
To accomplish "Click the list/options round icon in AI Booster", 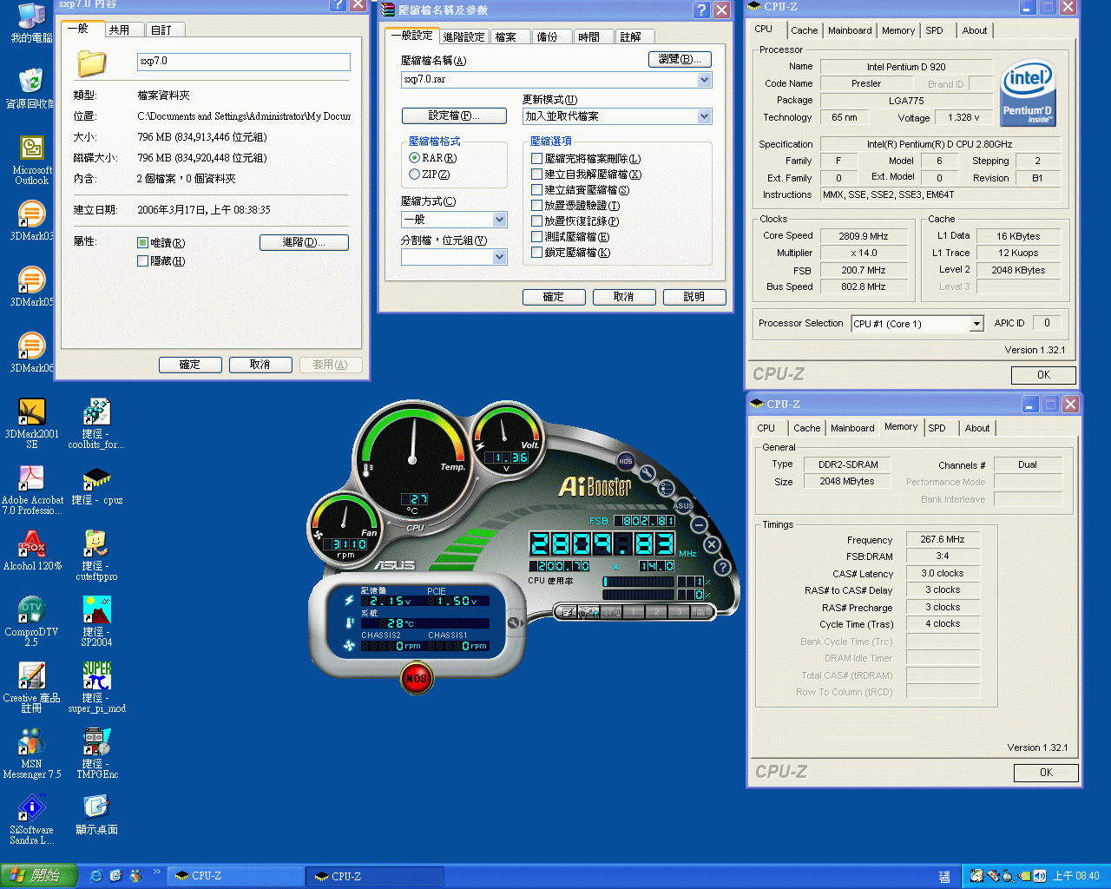I will click(667, 488).
